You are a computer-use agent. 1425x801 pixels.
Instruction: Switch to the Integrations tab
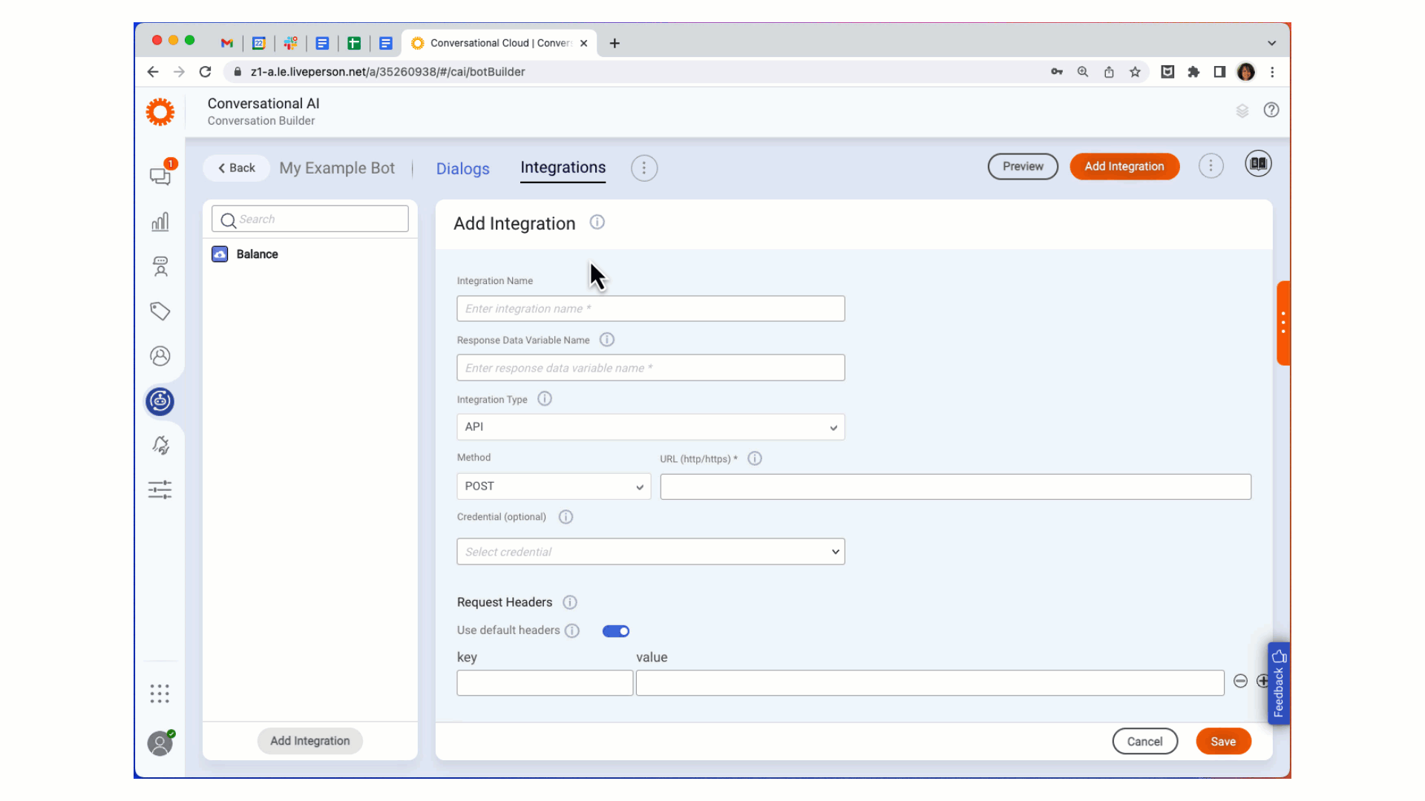click(x=563, y=168)
